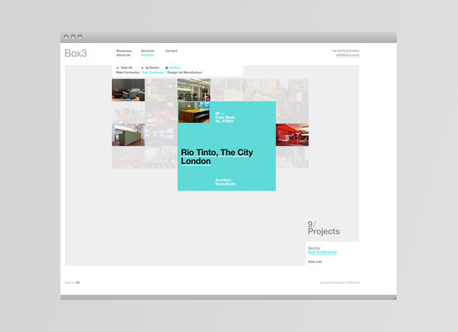Click the Box3 logo
The width and height of the screenshot is (458, 332).
click(76, 53)
